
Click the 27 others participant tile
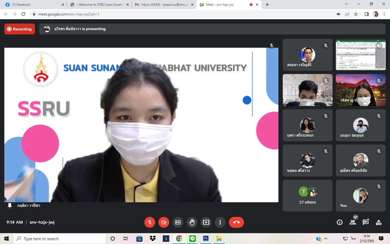[x=307, y=195]
